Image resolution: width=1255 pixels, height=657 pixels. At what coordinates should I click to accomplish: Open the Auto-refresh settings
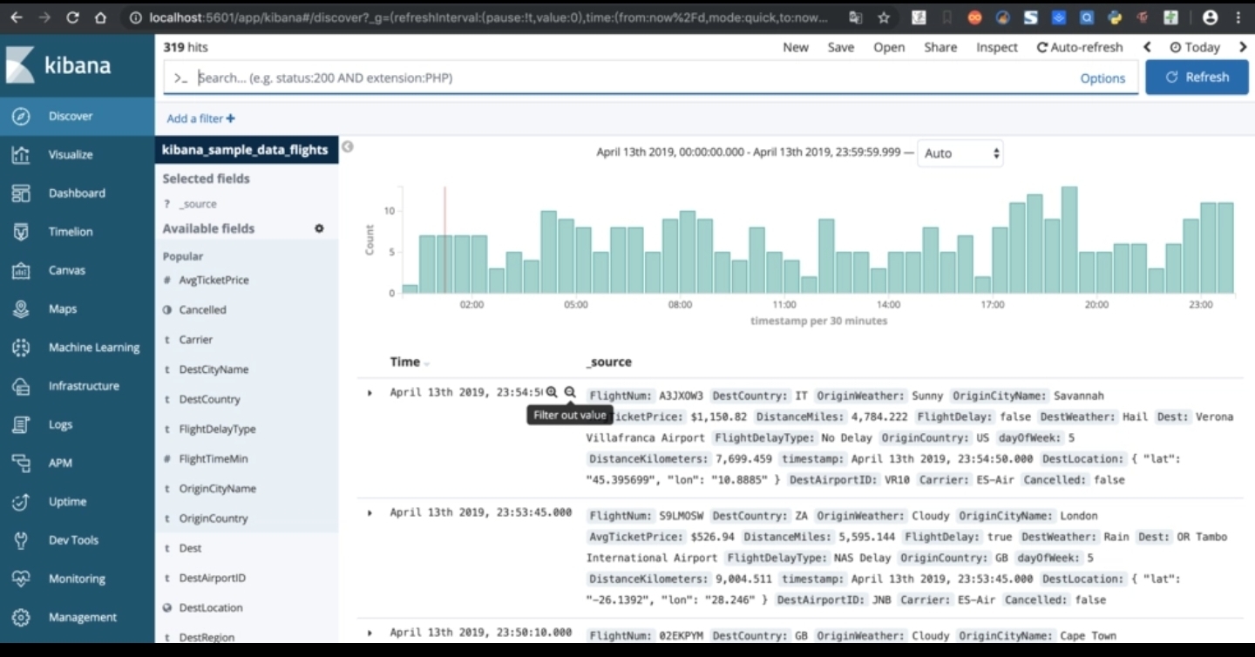point(1080,47)
